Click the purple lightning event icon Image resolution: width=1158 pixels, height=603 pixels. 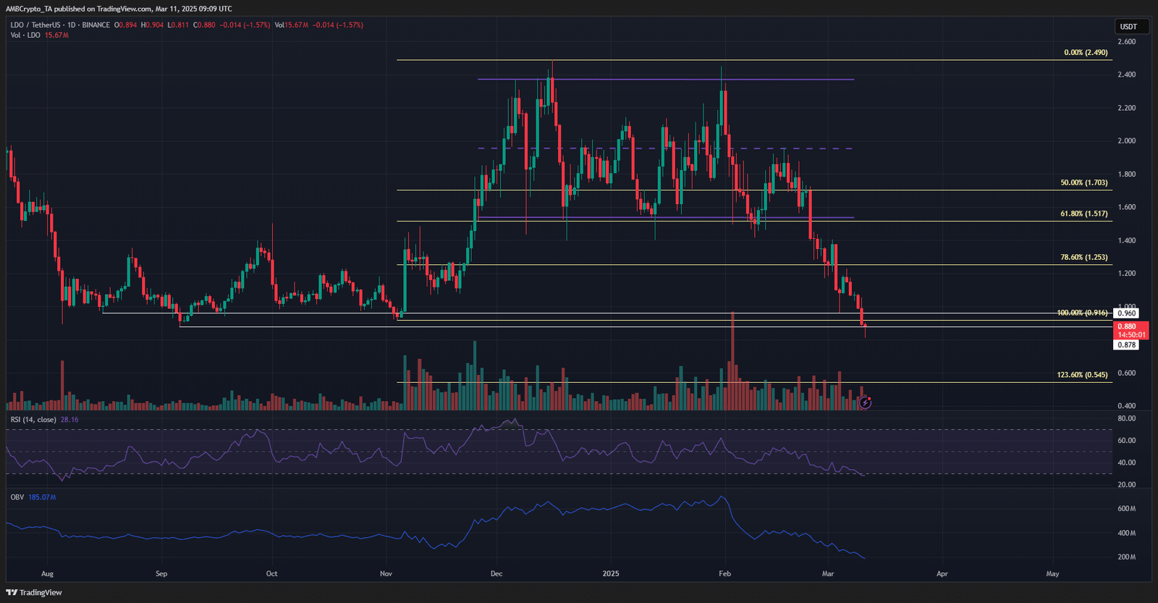tap(865, 402)
